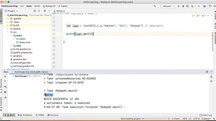This screenshot has height=121, width=216.
Task: Open the TODO tool window tab
Action: click(x=40, y=115)
